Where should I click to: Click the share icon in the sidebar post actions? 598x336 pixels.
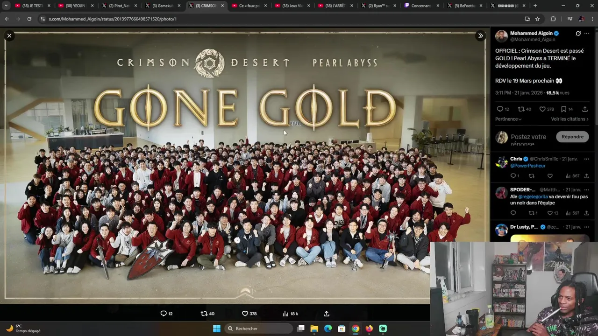click(x=584, y=109)
